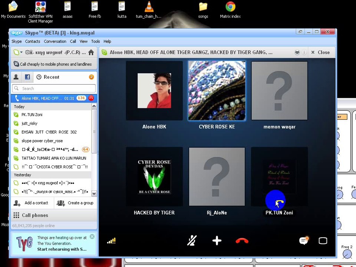
Task: Click the 131 unread badge on active call
Action: coord(81,98)
